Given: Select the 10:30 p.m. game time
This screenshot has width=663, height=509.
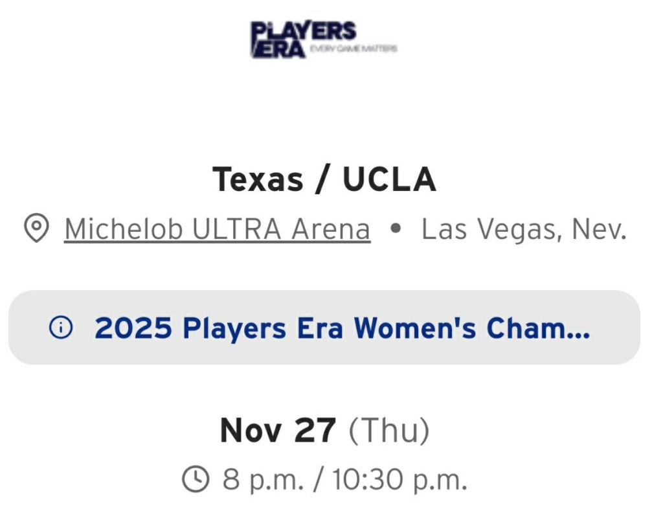Looking at the screenshot, I should coord(399,480).
